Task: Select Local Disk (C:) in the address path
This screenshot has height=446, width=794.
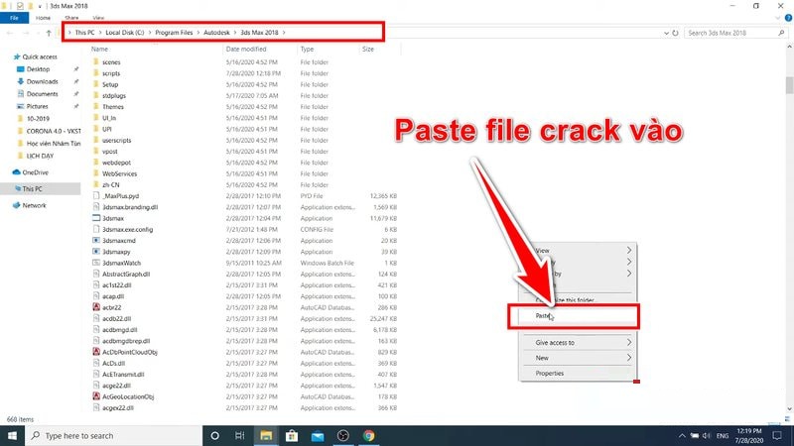Action: point(125,33)
